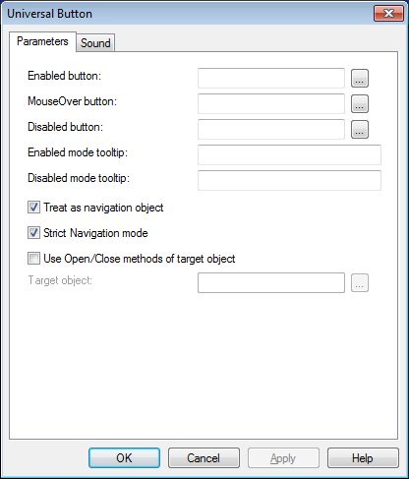Open browse dialog for MouseOver button
The width and height of the screenshot is (409, 479).
360,104
